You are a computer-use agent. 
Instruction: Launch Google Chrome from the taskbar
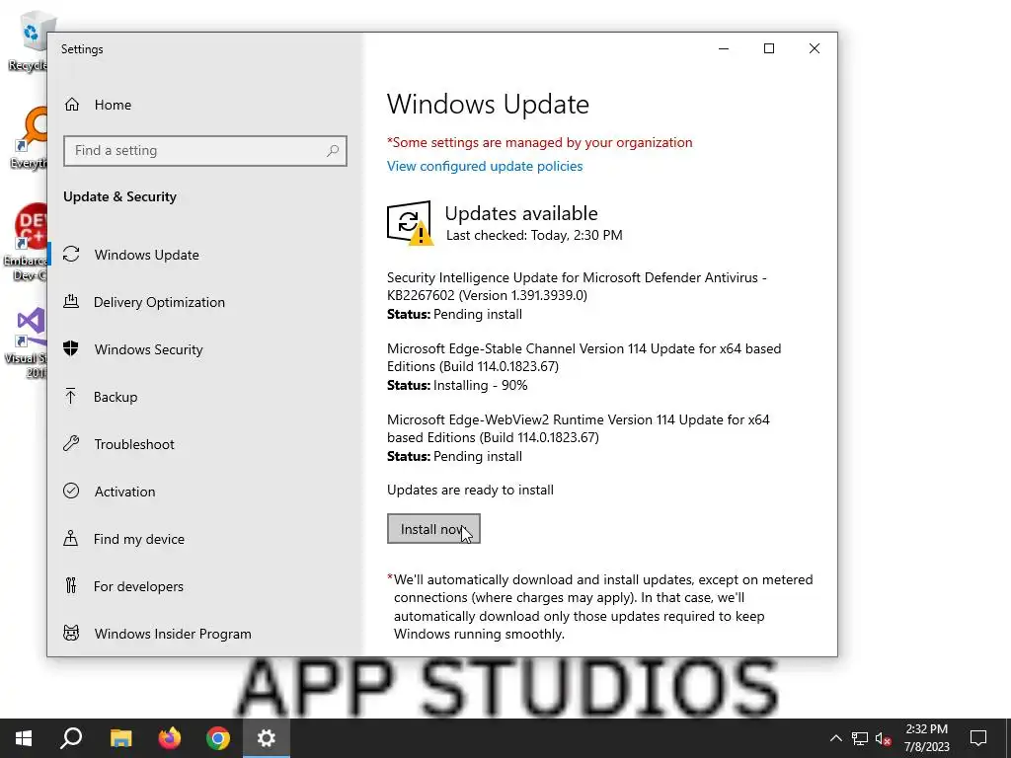coord(218,738)
